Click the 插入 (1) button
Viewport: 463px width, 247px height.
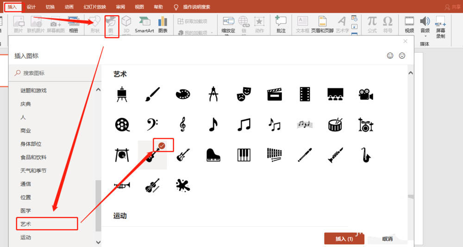tap(344, 239)
